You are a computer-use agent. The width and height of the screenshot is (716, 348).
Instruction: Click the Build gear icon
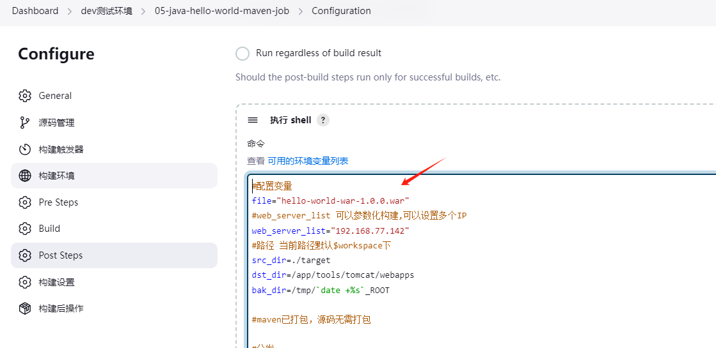pyautogui.click(x=25, y=228)
